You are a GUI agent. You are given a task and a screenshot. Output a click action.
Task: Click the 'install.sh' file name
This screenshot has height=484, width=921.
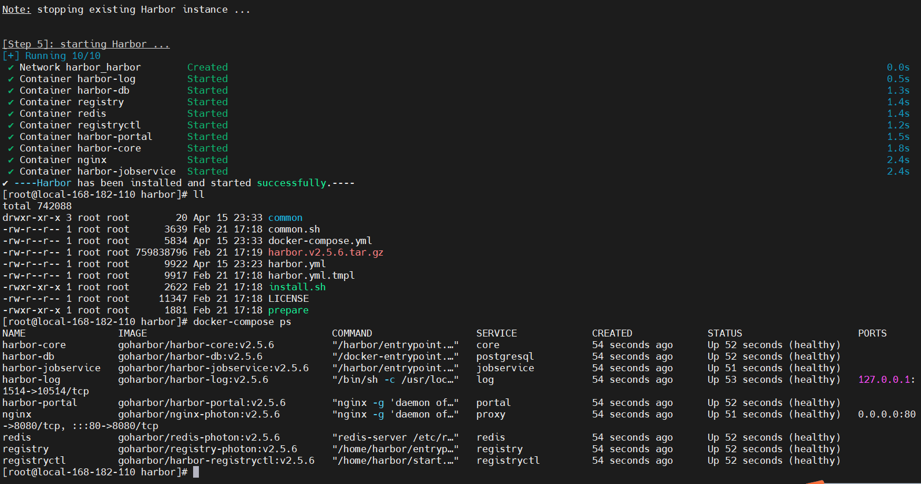[x=297, y=287]
